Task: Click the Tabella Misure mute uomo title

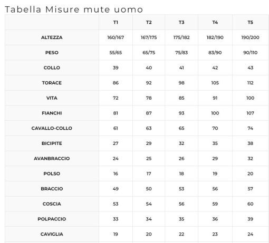Action: (74, 9)
